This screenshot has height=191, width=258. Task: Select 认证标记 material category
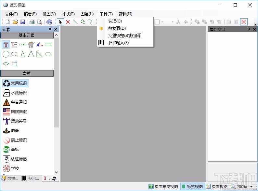[15, 159]
